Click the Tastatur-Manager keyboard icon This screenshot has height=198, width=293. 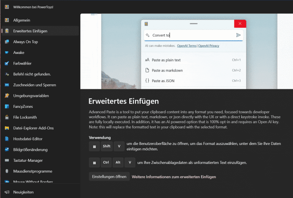[x=7, y=160]
